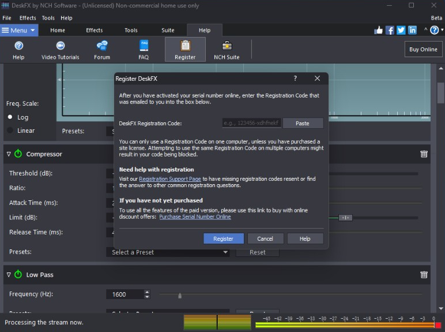Switch to the Effects tab
Viewport: 445px width, 332px height.
95,30
